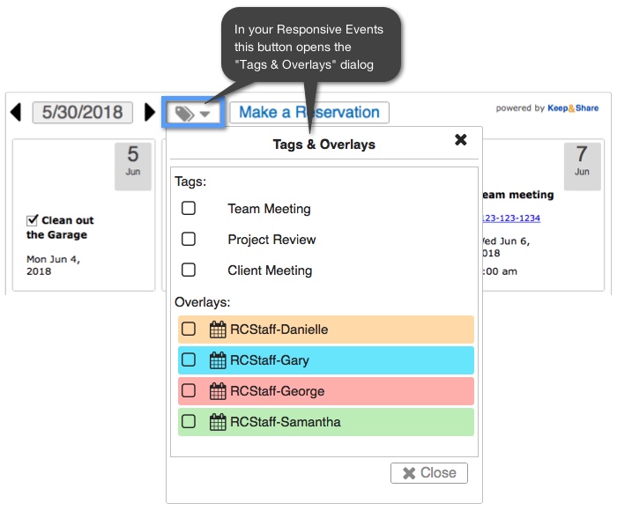Click the calendar icon beside RCStaff-Danielle

point(218,330)
